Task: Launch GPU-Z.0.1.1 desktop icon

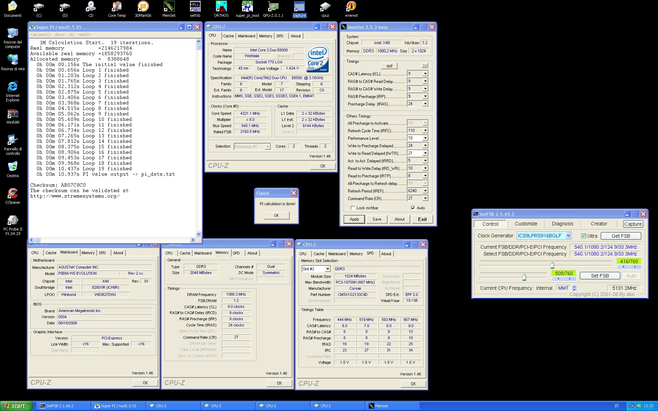Action: coord(273,9)
